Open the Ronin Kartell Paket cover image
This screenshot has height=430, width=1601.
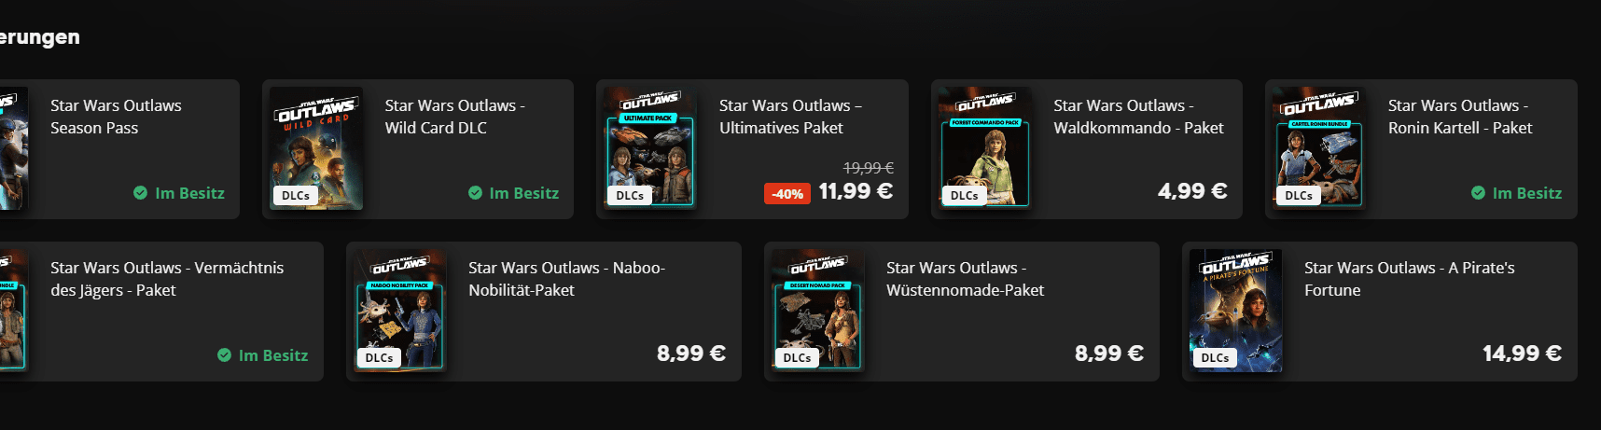1319,149
